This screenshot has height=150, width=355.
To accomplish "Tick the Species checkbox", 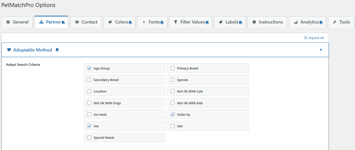I will click(173, 80).
